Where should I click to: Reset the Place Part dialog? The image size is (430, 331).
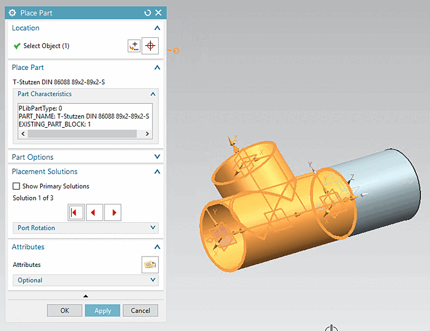pyautogui.click(x=147, y=13)
